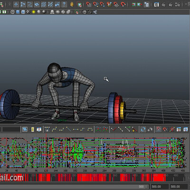
Task: Click buffer curve snapshot icon
Action: point(98,129)
